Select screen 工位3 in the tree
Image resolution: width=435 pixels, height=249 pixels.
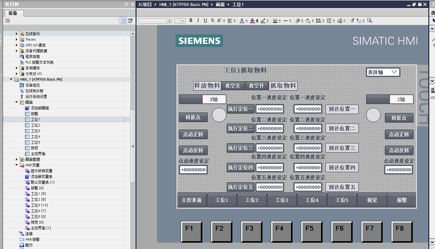point(35,131)
